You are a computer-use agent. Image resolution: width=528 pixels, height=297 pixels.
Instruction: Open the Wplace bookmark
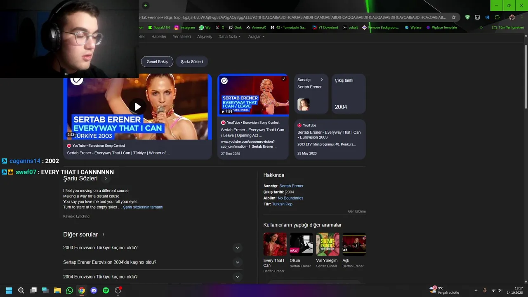coord(413,28)
